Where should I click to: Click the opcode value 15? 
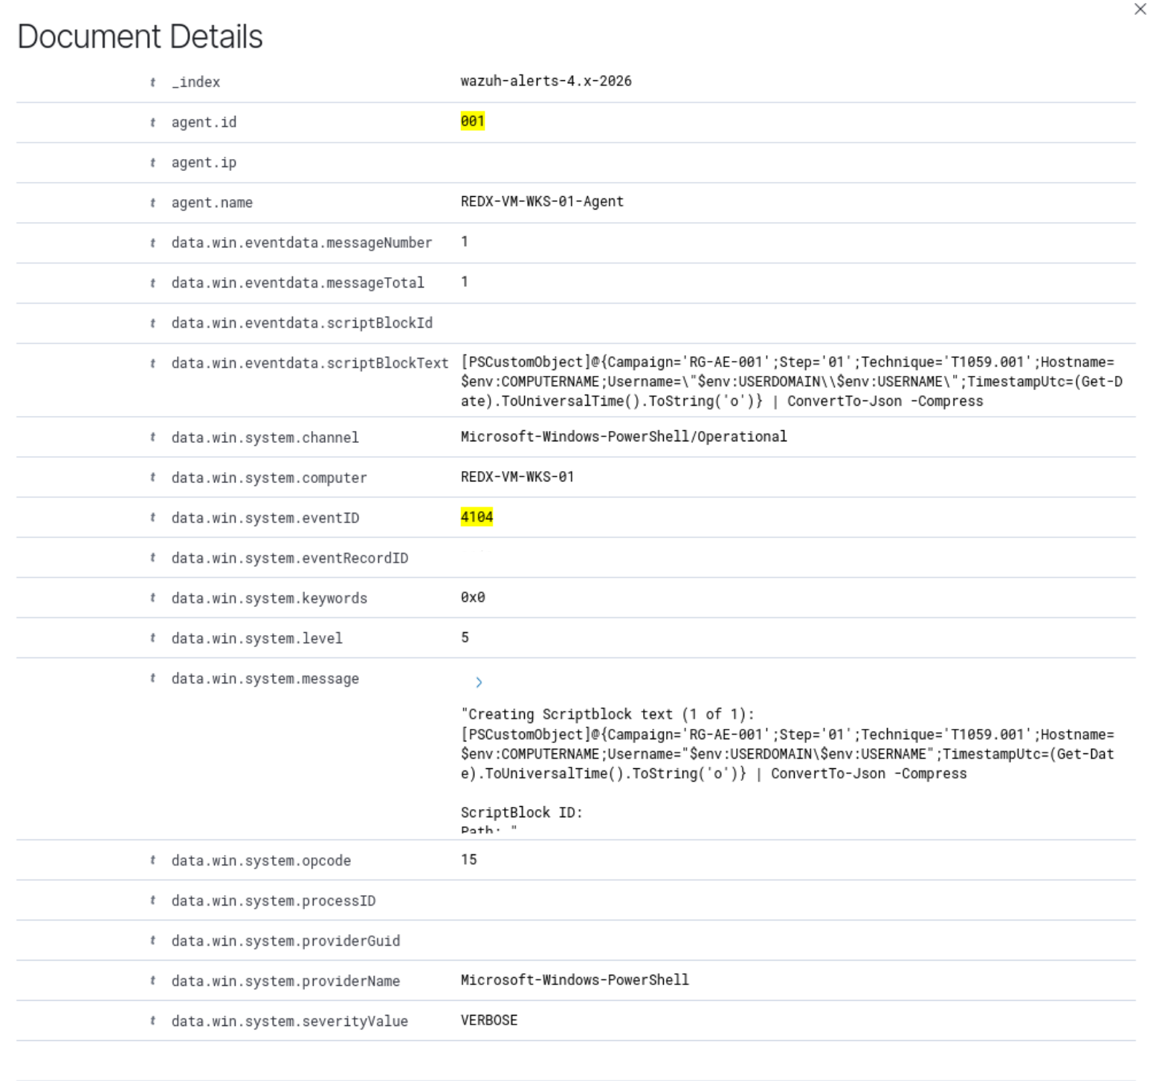pos(468,859)
